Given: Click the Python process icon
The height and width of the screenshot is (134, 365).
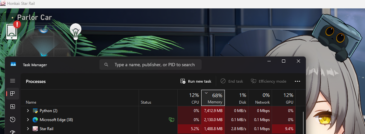Looking at the screenshot, I should click(x=35, y=111).
